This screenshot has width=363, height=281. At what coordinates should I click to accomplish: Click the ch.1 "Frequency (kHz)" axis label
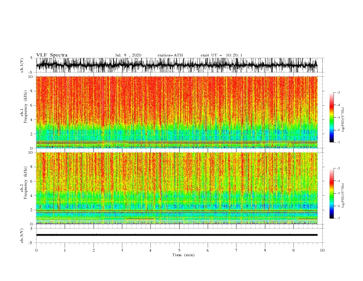coord(26,107)
